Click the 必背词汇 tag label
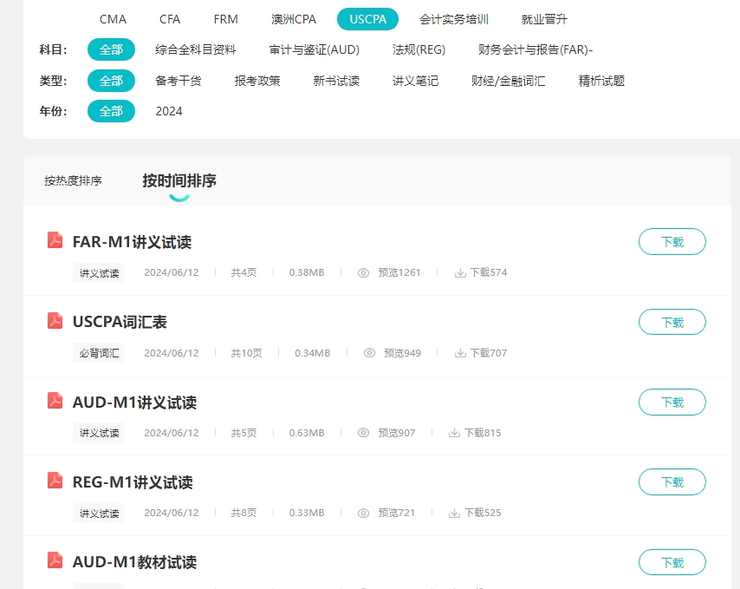The height and width of the screenshot is (589, 740). point(99,353)
